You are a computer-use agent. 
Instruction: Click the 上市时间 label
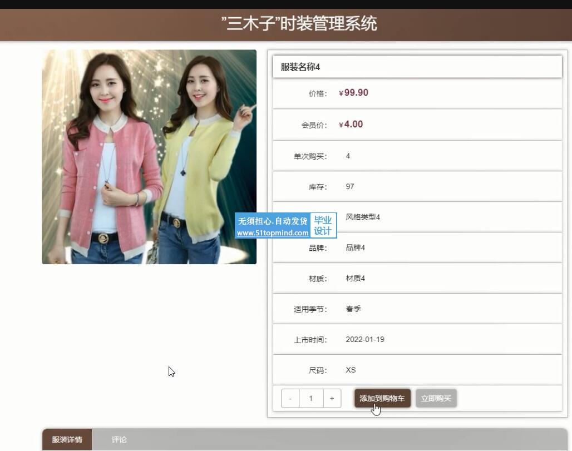point(310,340)
